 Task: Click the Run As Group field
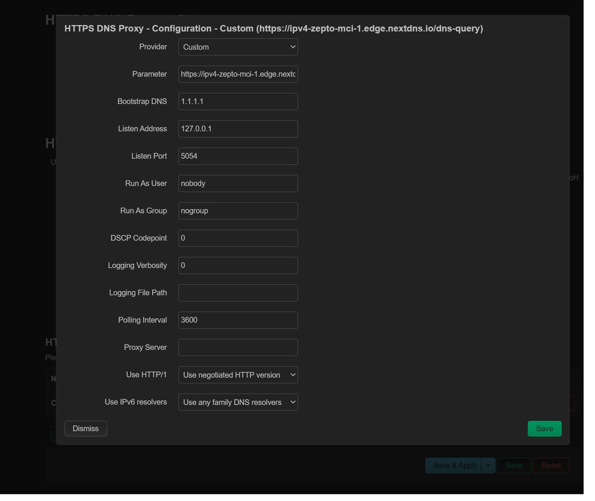coord(238,211)
